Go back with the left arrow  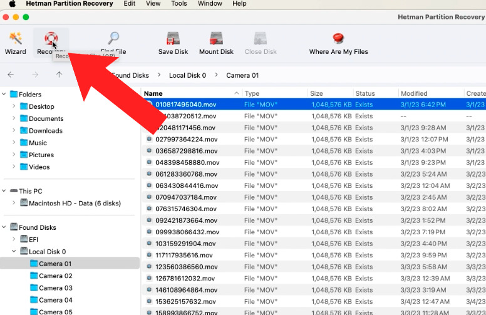(11, 75)
